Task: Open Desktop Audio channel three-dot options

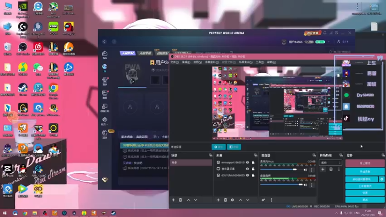Action: 312,185
